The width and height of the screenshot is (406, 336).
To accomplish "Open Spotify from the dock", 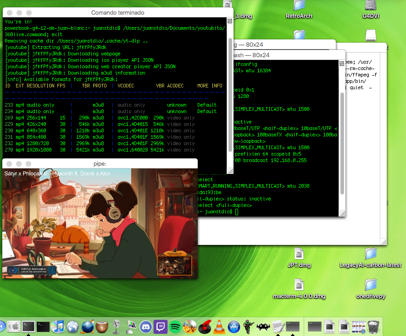I will tap(175, 327).
